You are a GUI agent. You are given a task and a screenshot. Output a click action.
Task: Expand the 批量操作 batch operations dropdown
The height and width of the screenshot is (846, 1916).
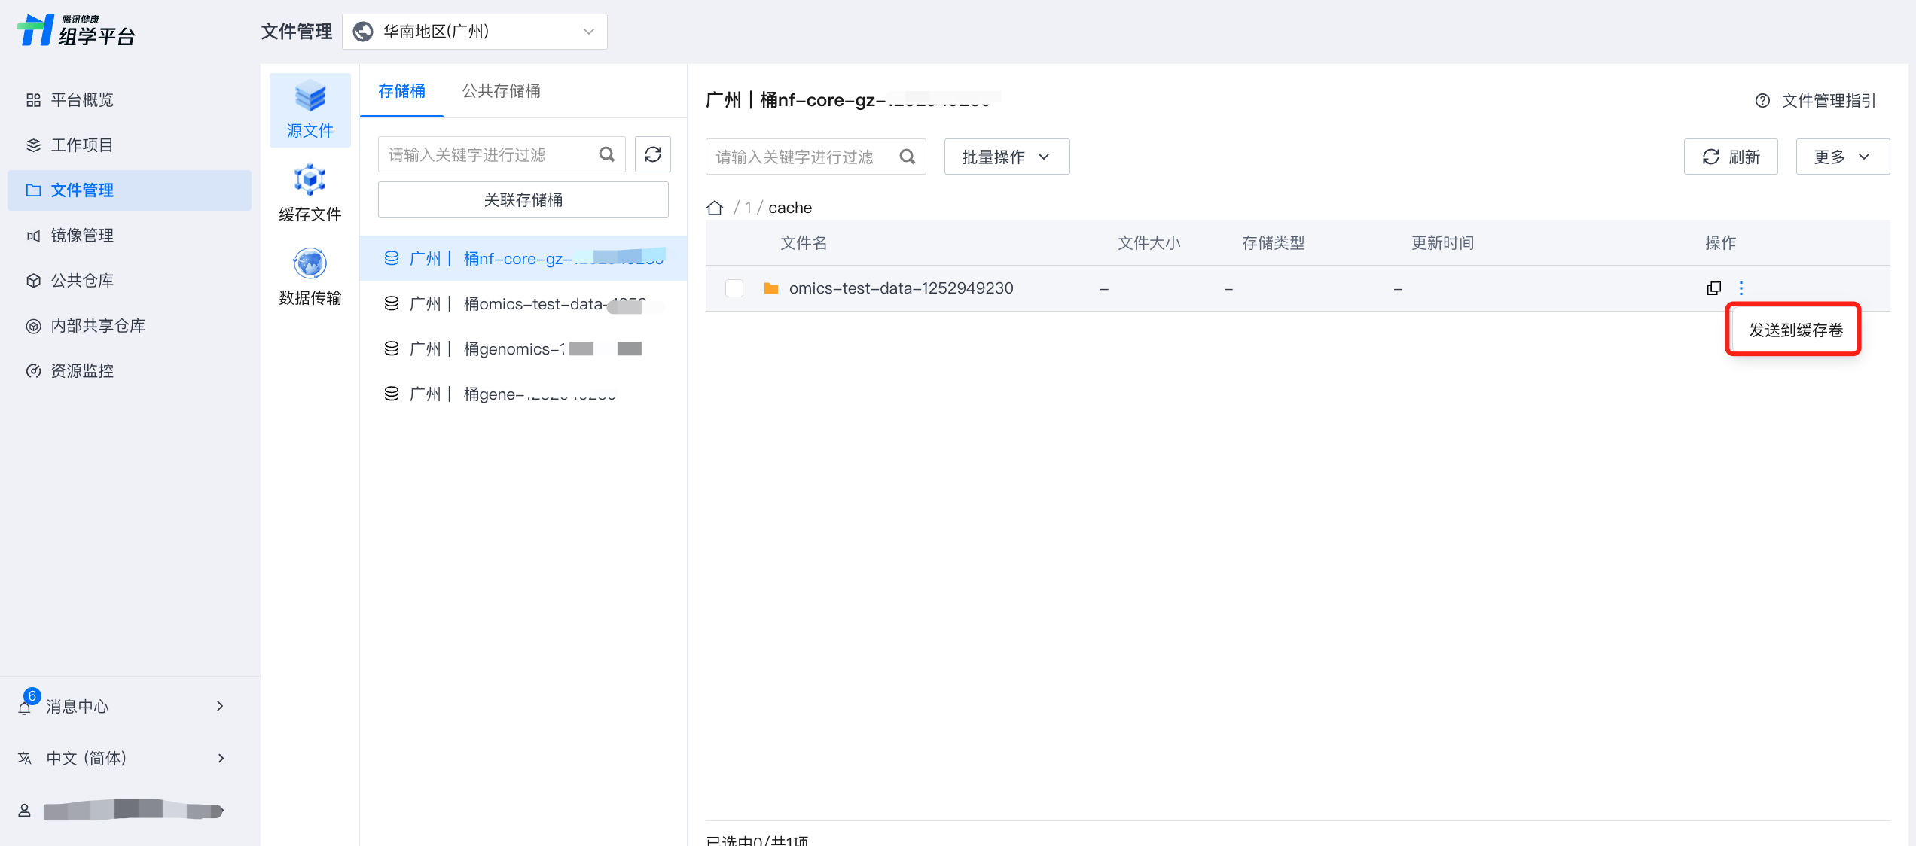point(1006,157)
